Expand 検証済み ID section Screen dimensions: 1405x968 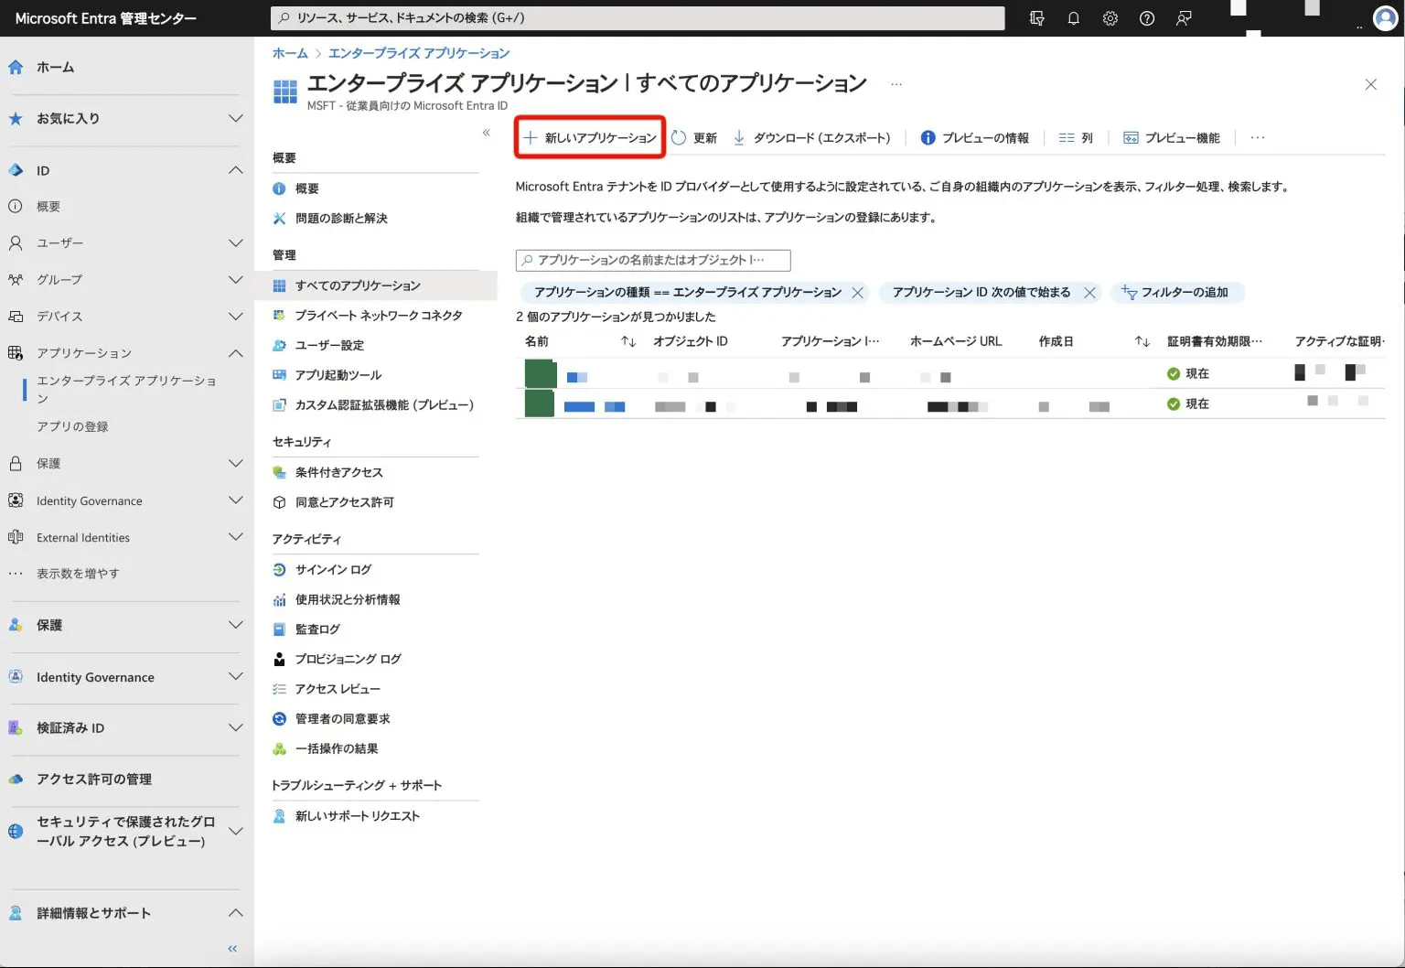[235, 728]
